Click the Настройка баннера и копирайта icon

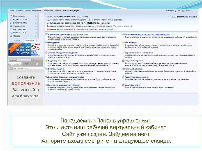coord(46,77)
